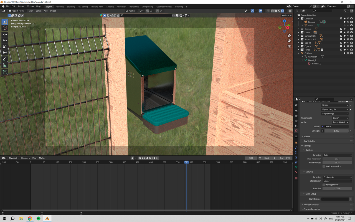This screenshot has height=222, width=355.
Task: Select the Move tool in the viewport toolbar
Action: tap(5, 34)
